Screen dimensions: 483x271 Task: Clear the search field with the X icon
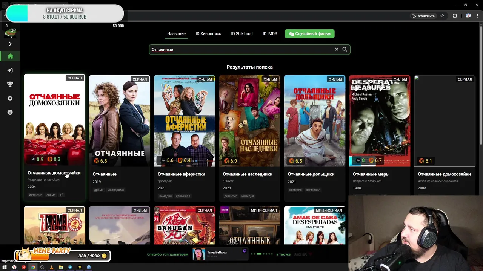coord(337,49)
